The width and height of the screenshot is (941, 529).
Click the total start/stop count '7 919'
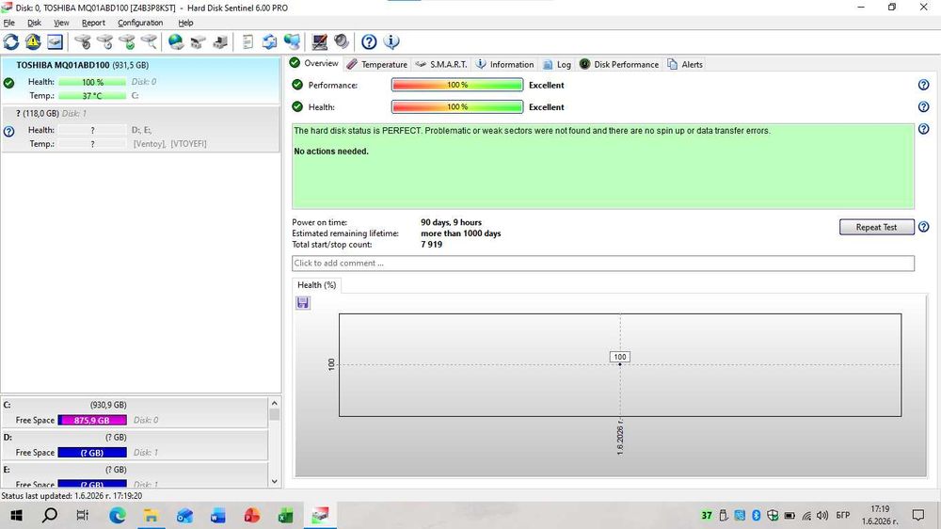coord(432,245)
